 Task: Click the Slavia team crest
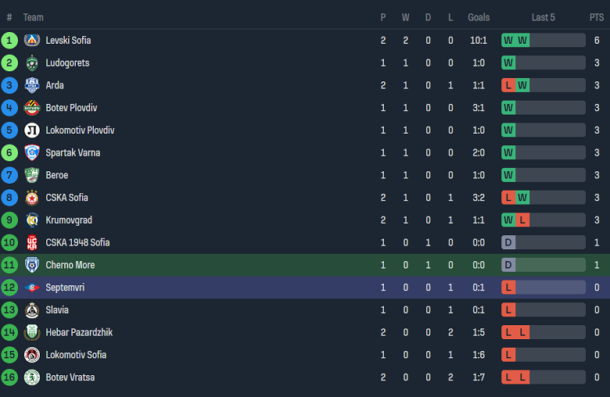(x=32, y=310)
